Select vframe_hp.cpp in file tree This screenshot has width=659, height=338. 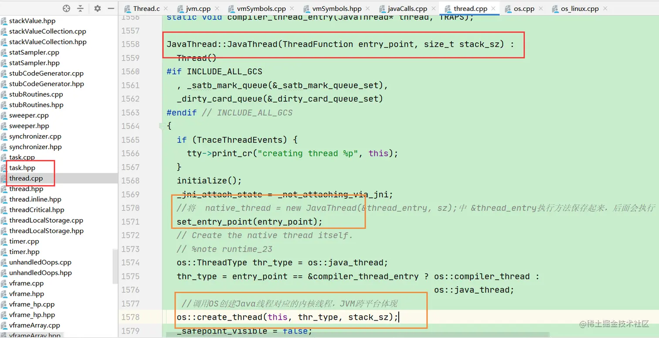pyautogui.click(x=32, y=305)
